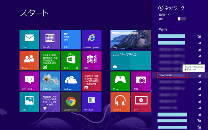Launch the Wireshark tile
Viewport: 208px width, 130px height.
(x=92, y=102)
